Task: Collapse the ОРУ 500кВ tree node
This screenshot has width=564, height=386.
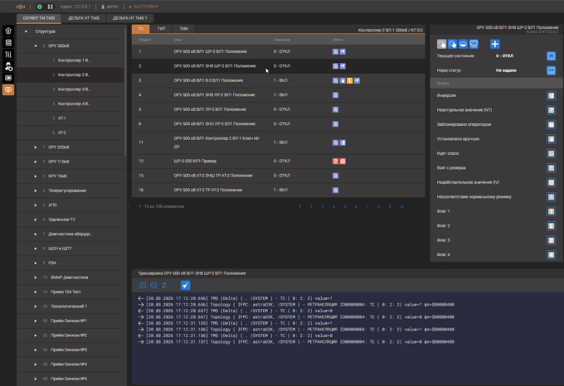Action: click(36, 46)
